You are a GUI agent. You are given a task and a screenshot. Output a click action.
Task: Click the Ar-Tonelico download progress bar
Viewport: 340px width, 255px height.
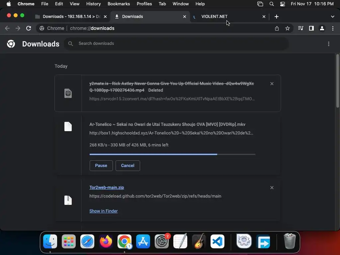tap(172, 154)
